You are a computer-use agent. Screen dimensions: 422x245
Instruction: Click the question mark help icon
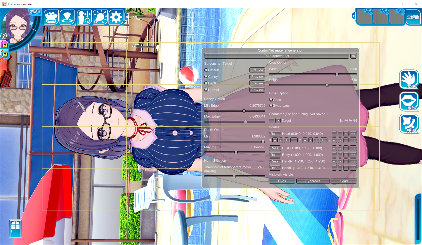[3, 36]
